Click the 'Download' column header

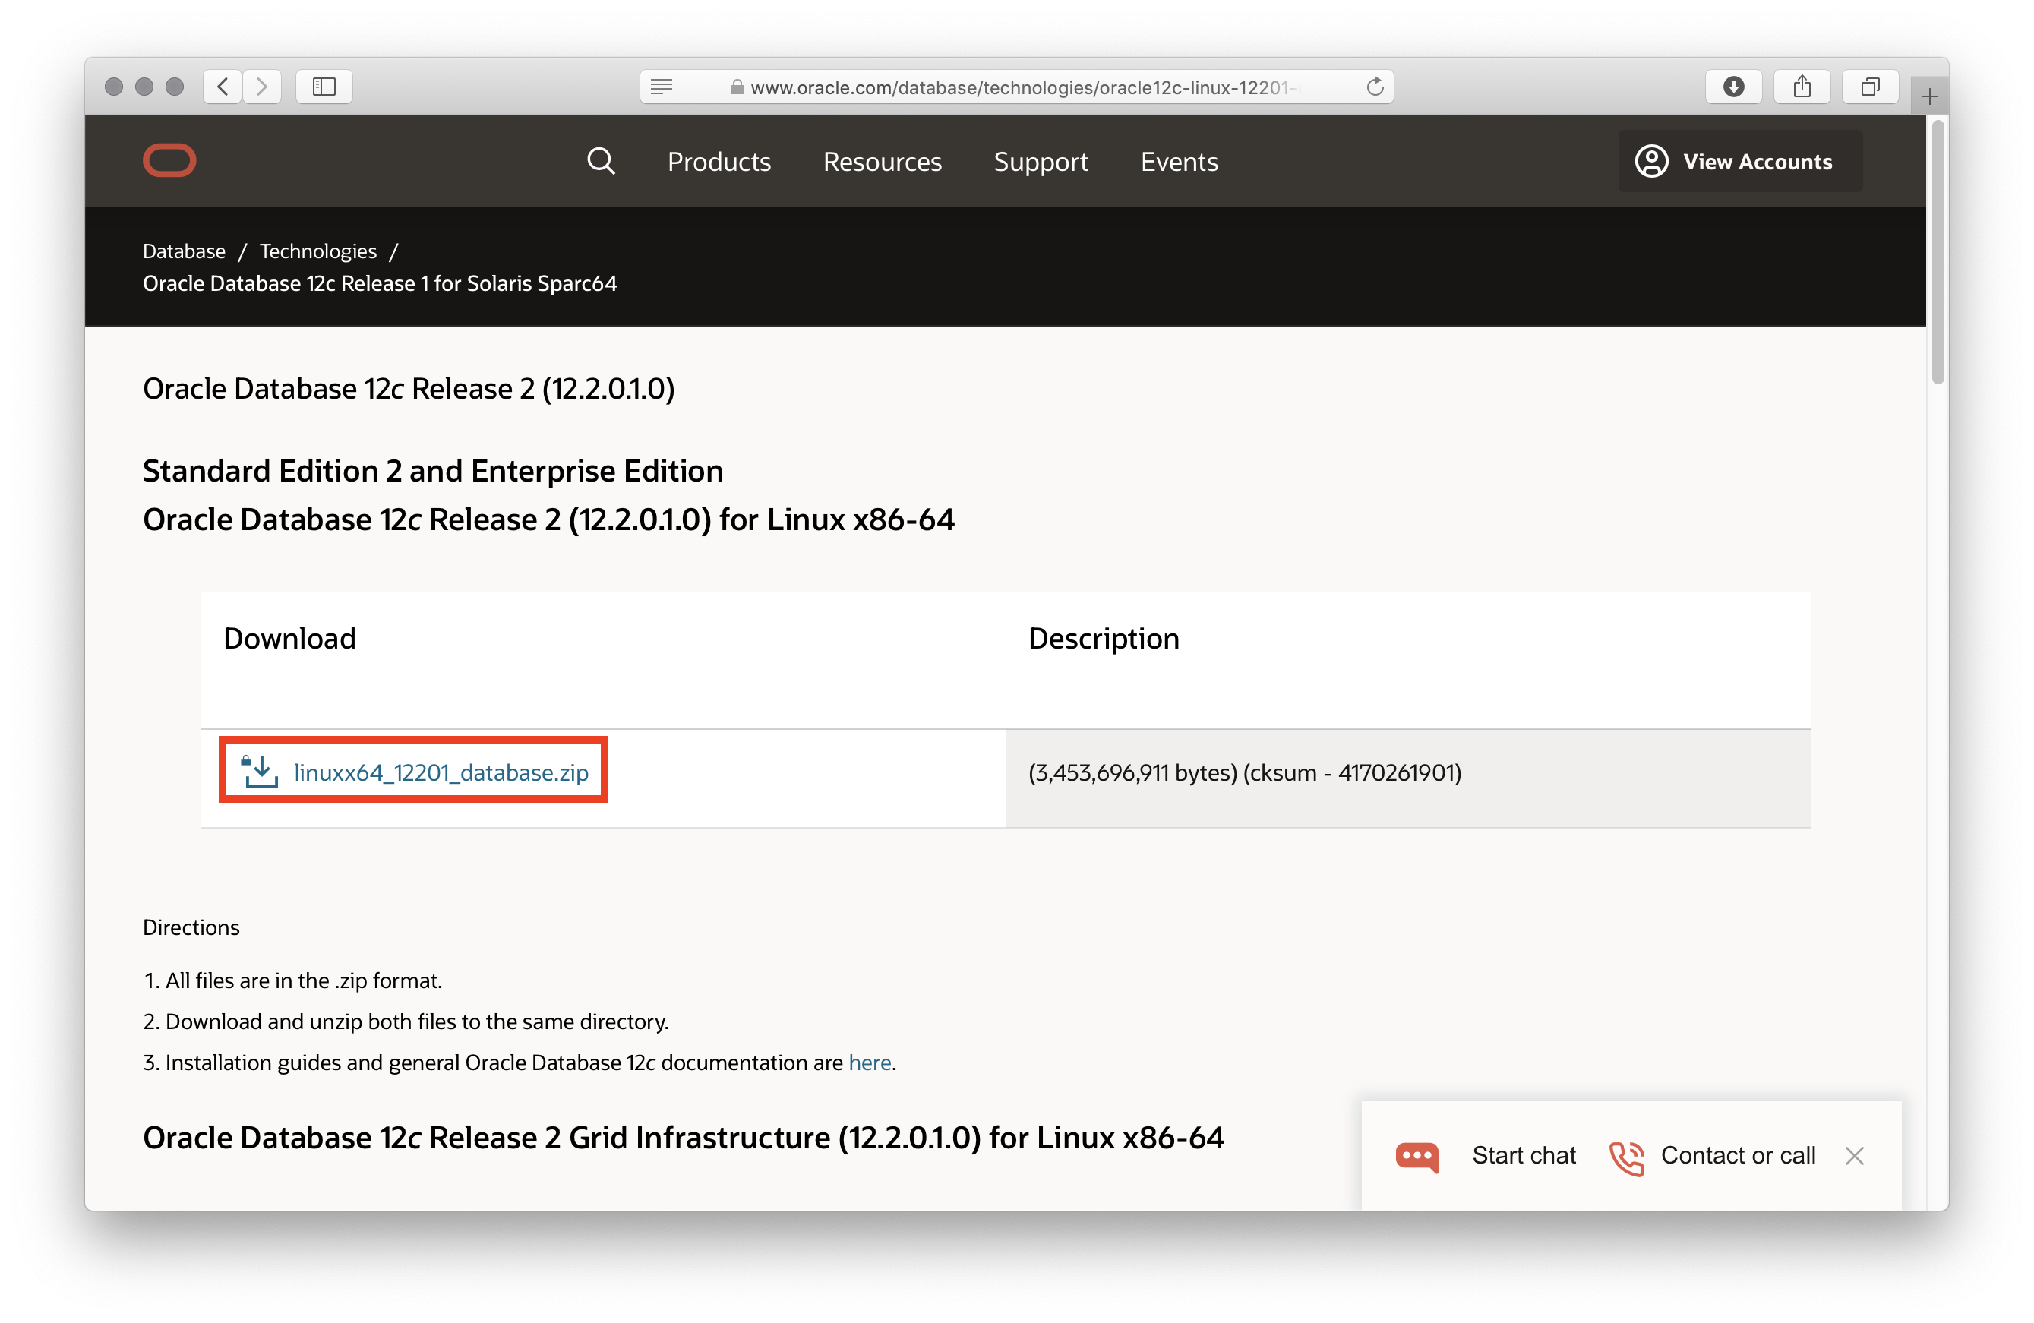pyautogui.click(x=289, y=639)
